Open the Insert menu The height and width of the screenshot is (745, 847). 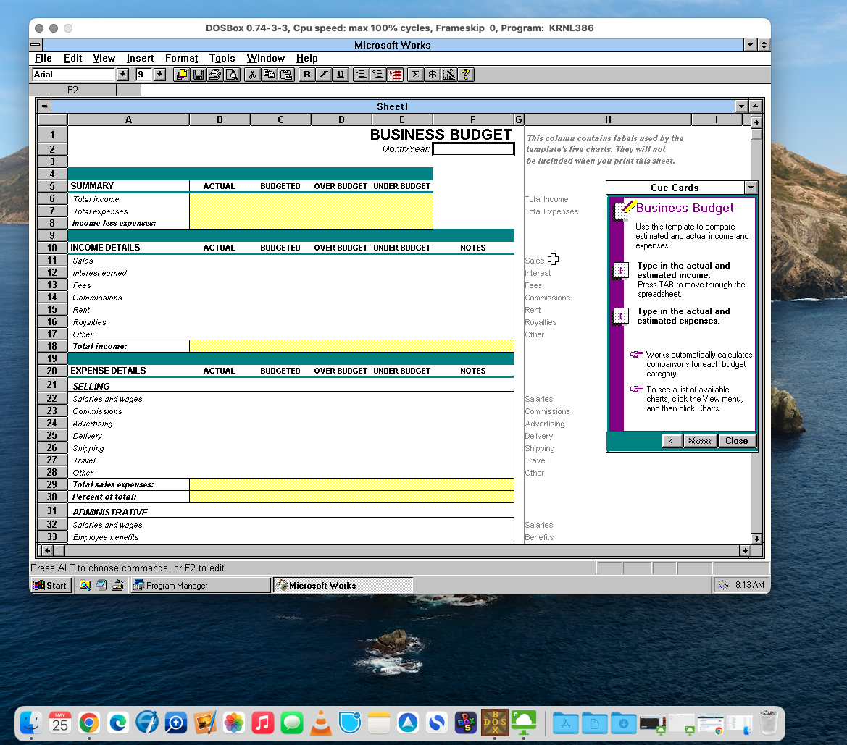pyautogui.click(x=140, y=59)
